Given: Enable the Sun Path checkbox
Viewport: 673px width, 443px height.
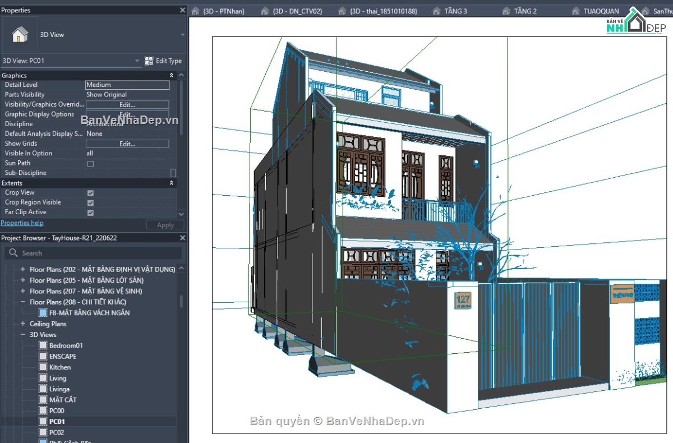Looking at the screenshot, I should click(x=90, y=163).
